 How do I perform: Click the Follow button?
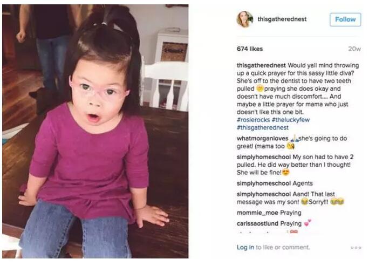345,19
